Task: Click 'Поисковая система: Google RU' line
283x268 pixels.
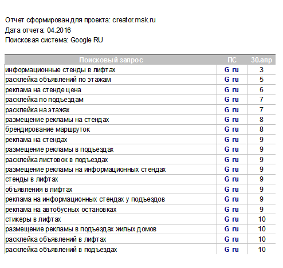Action: (54, 40)
